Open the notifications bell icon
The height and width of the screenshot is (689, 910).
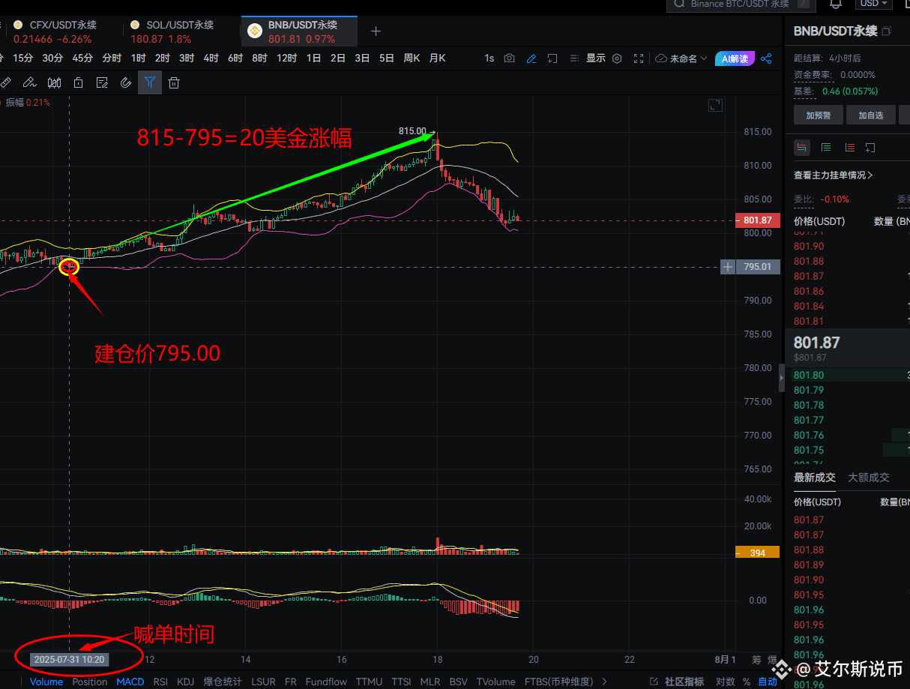(x=835, y=4)
